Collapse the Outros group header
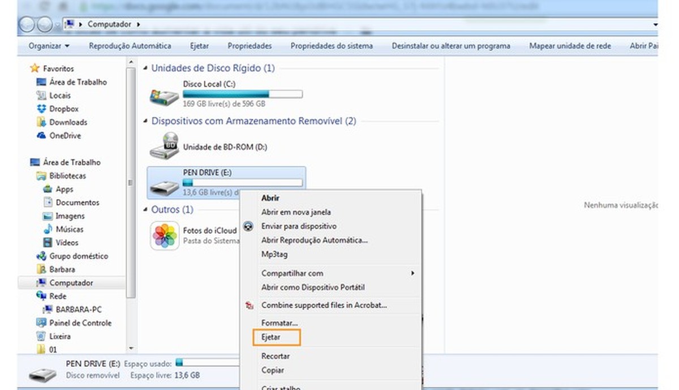The height and width of the screenshot is (390, 679). coord(146,209)
